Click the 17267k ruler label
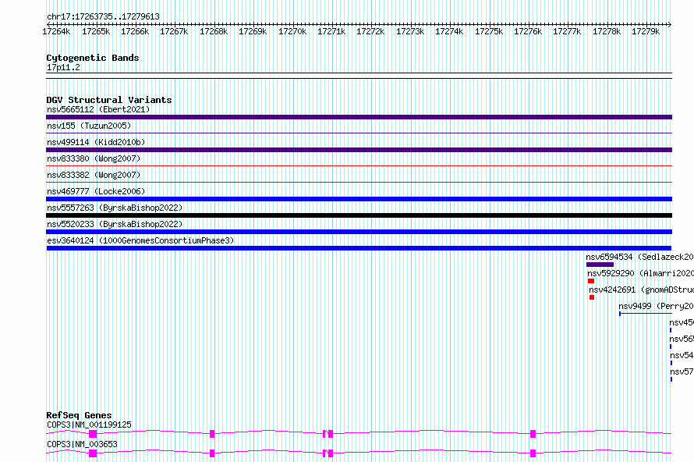Screen dimensions: 694x462 (173, 31)
